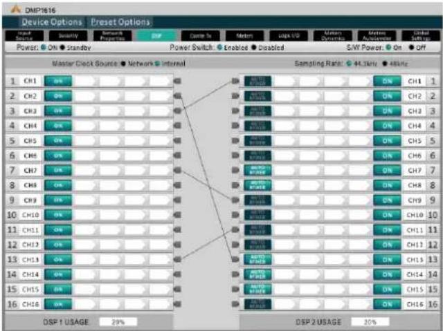Click the DSP 2 USAGE value field
Screen dimensions: 443x331
(370, 322)
